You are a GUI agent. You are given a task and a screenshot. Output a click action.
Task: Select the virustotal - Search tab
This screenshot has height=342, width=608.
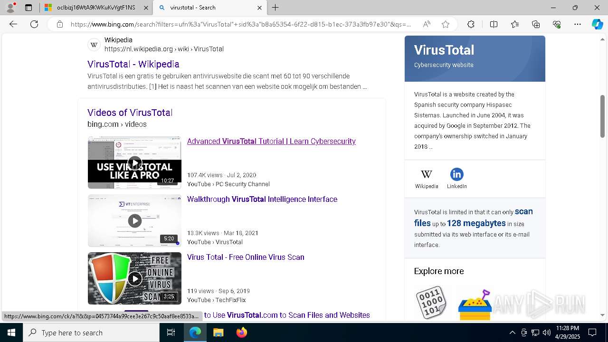[209, 8]
